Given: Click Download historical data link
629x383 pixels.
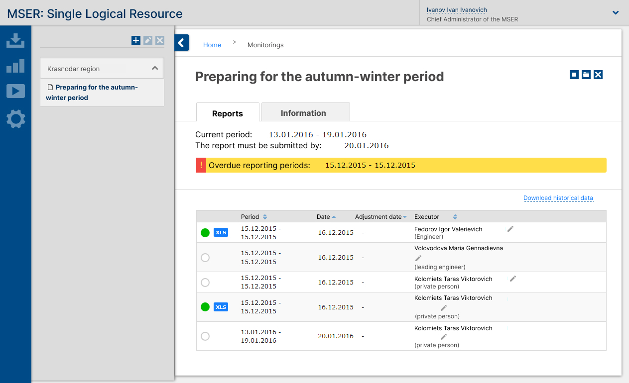Looking at the screenshot, I should 558,198.
